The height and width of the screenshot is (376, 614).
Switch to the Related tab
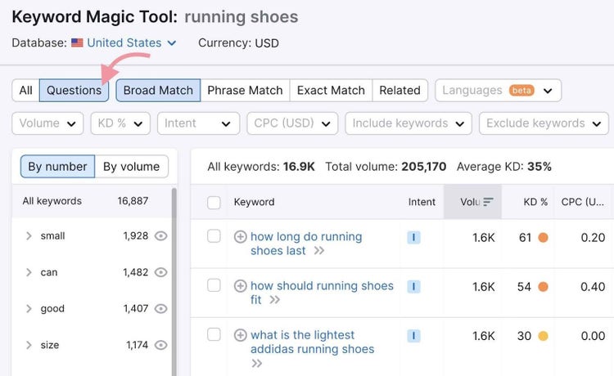point(400,90)
